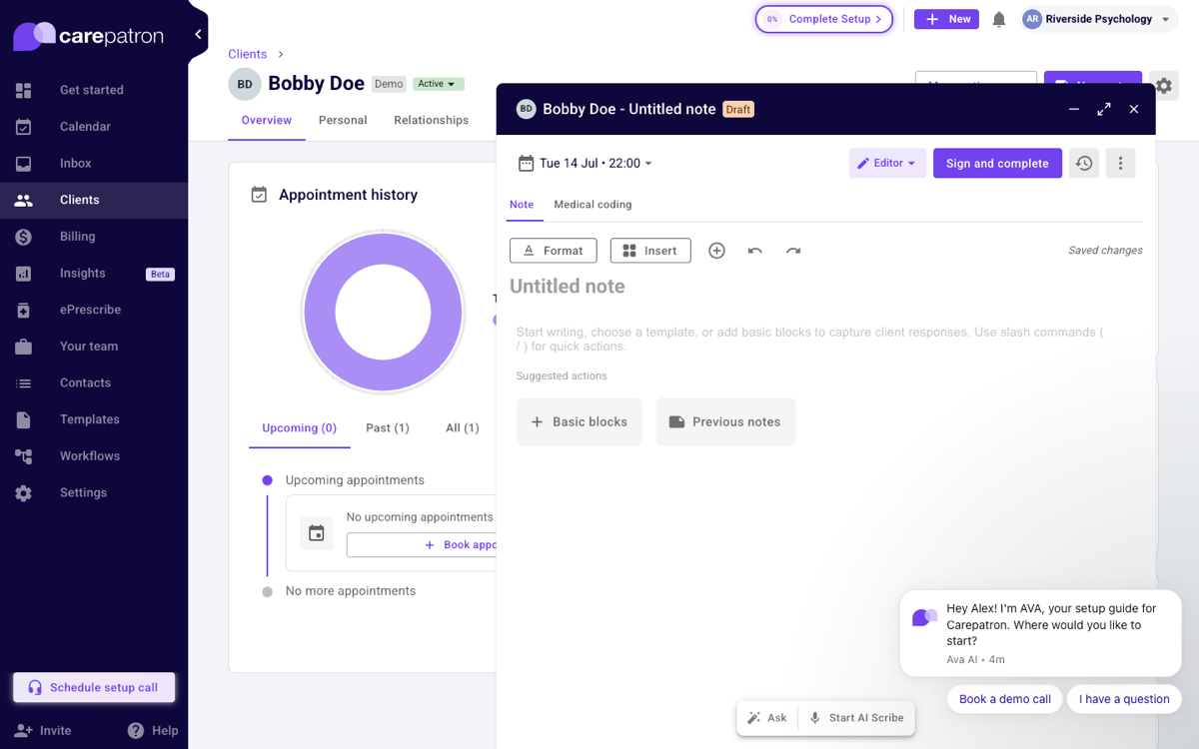This screenshot has height=749, width=1199.
Task: Undo the last note change
Action: [754, 251]
